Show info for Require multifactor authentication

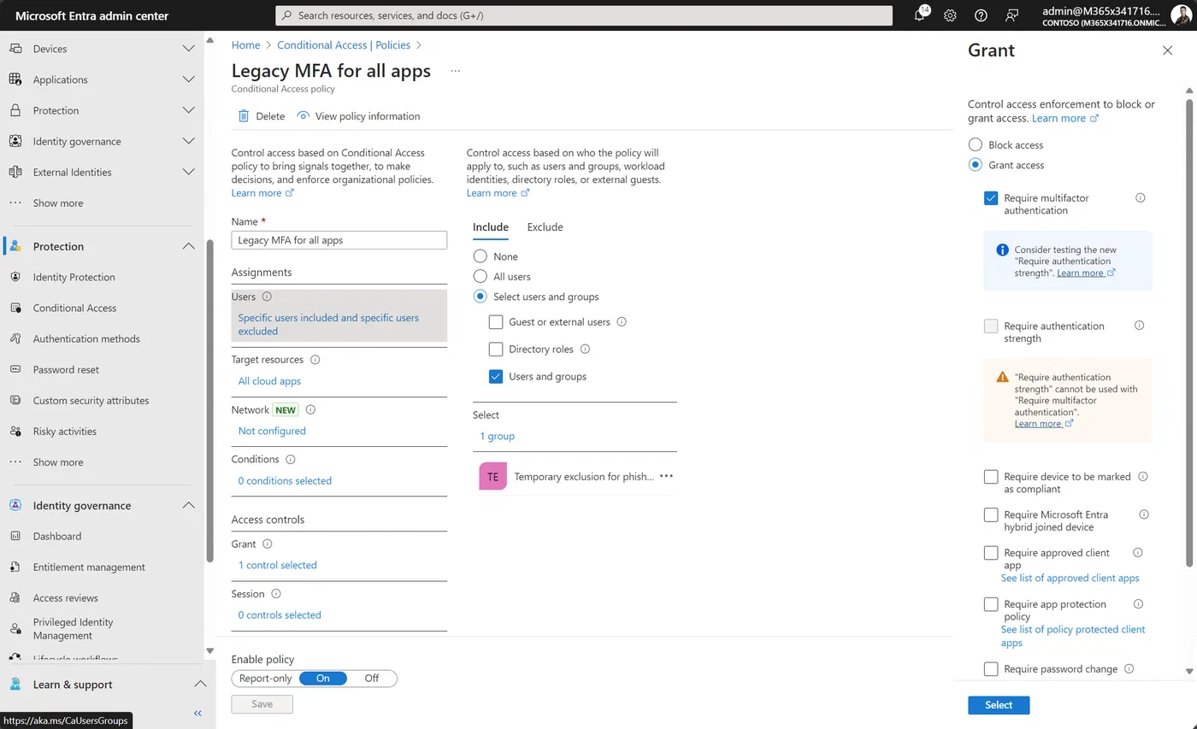pyautogui.click(x=1140, y=197)
